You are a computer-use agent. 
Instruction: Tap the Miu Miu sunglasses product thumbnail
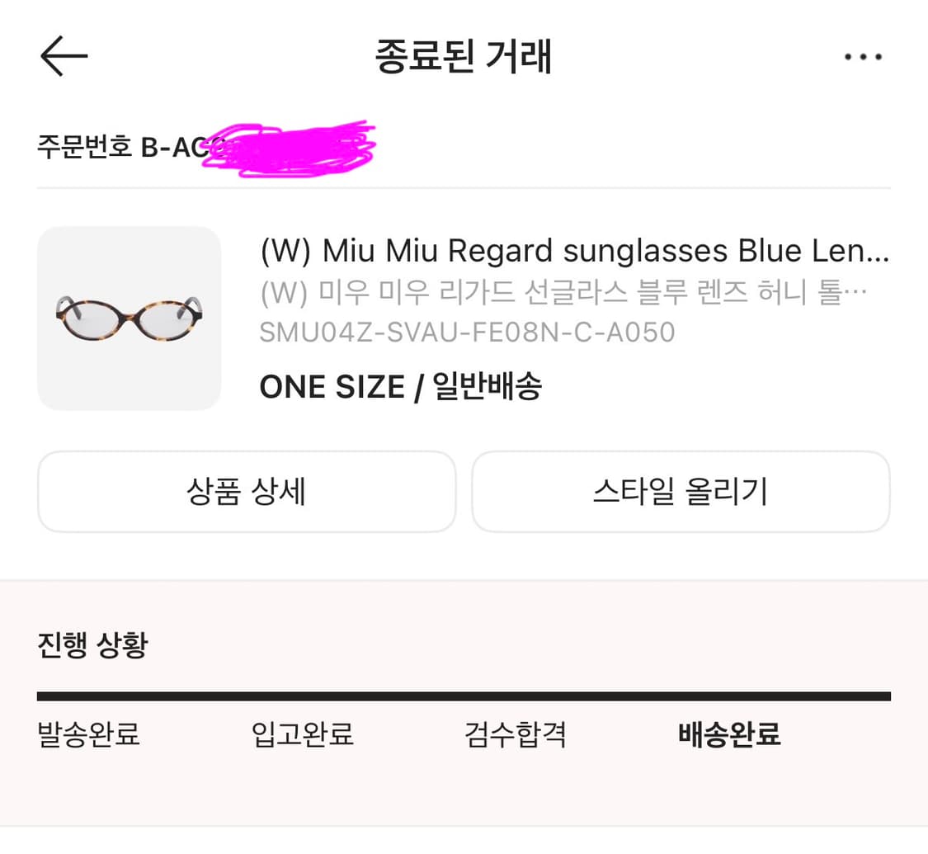tap(130, 318)
